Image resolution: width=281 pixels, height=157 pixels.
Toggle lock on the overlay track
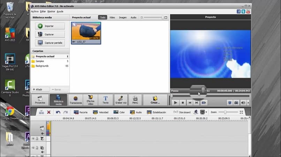coord(37,148)
